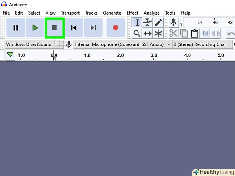The image size is (235, 176).
Task: Click the microphone icon beside the device dropdown
Action: [69, 44]
